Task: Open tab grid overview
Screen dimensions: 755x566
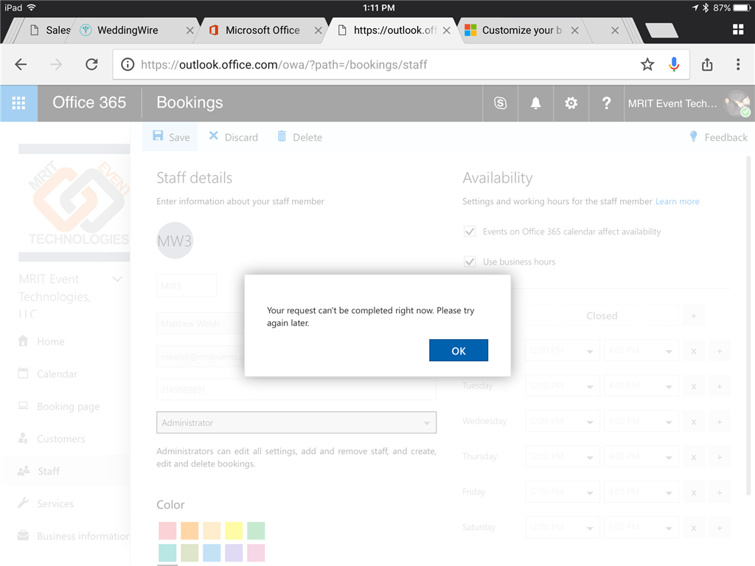Action: click(737, 29)
